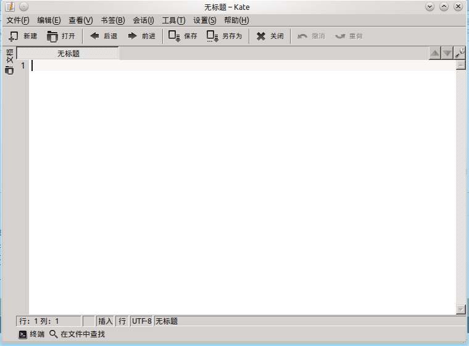The height and width of the screenshot is (346, 469).
Task: Open the 终端 terminal panel
Action: [x=31, y=334]
